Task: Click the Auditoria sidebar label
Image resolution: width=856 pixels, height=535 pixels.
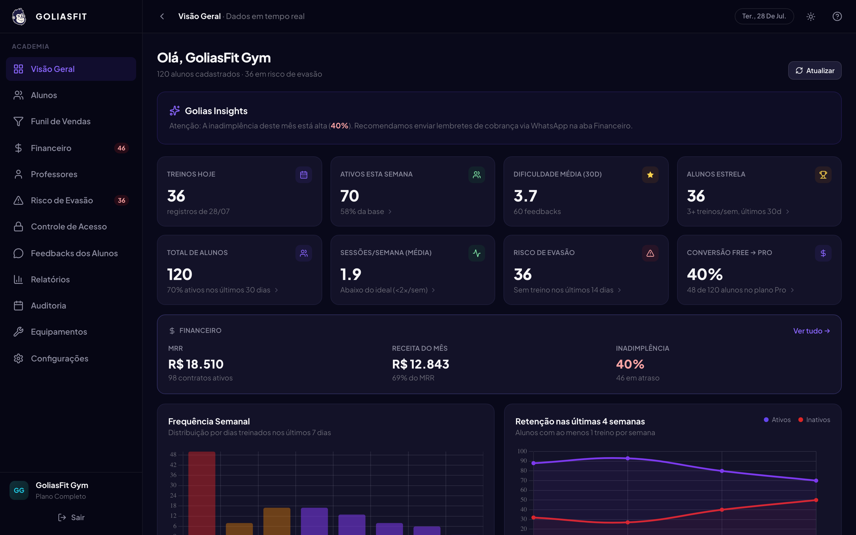Action: 48,305
